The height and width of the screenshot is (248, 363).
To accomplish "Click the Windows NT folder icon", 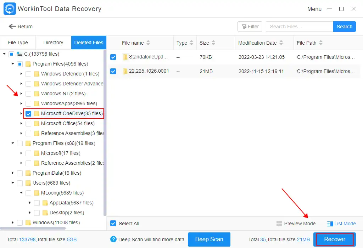I will pyautogui.click(x=37, y=94).
